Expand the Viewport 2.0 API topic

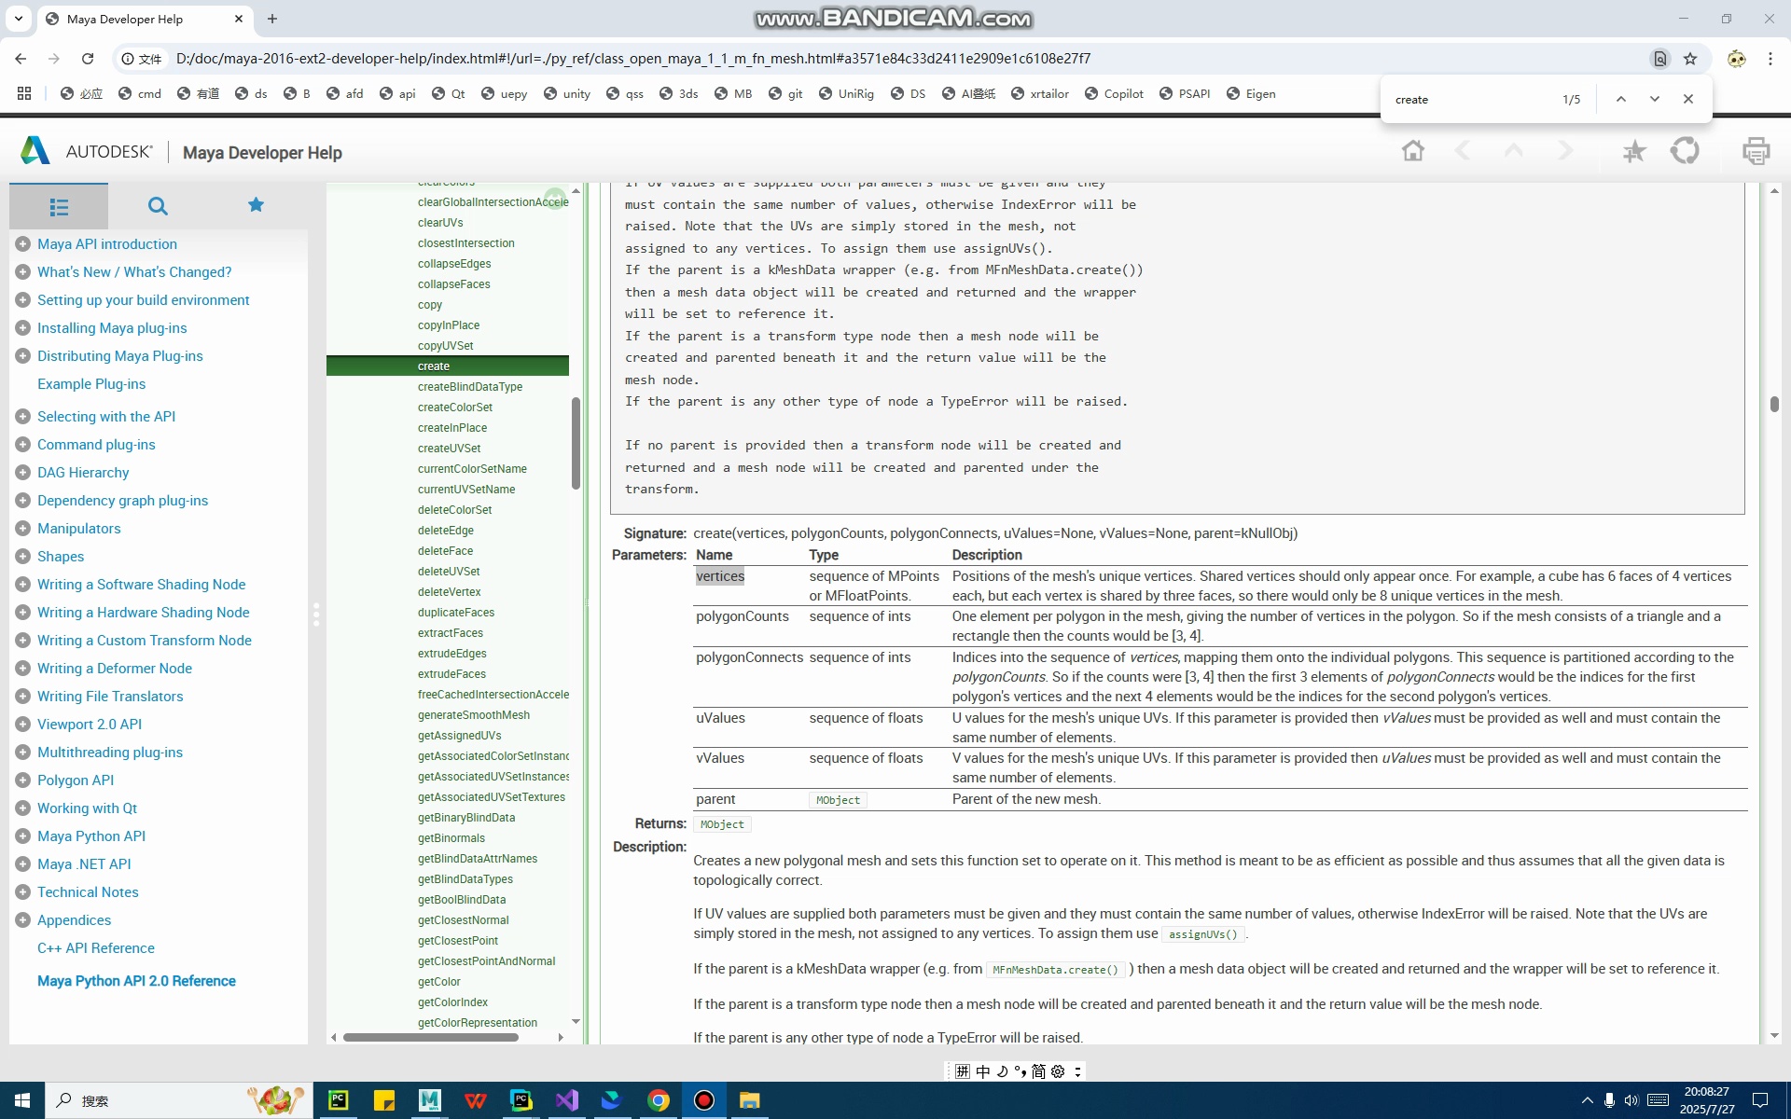coord(23,725)
